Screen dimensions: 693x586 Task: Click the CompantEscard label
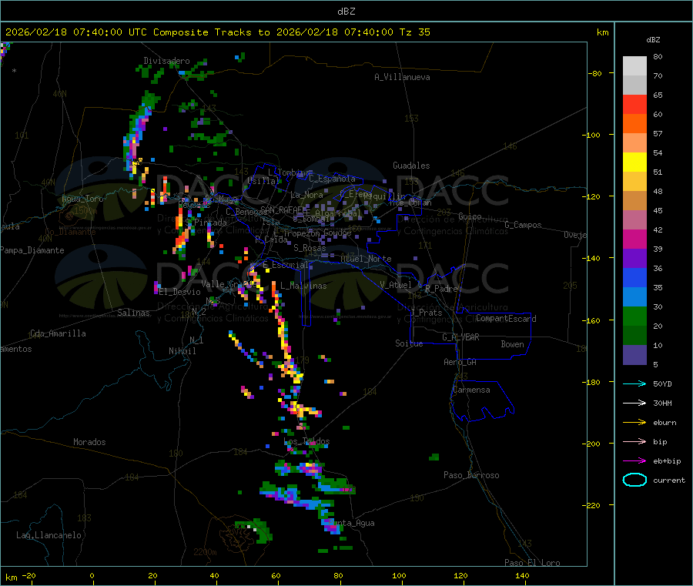pyautogui.click(x=506, y=319)
